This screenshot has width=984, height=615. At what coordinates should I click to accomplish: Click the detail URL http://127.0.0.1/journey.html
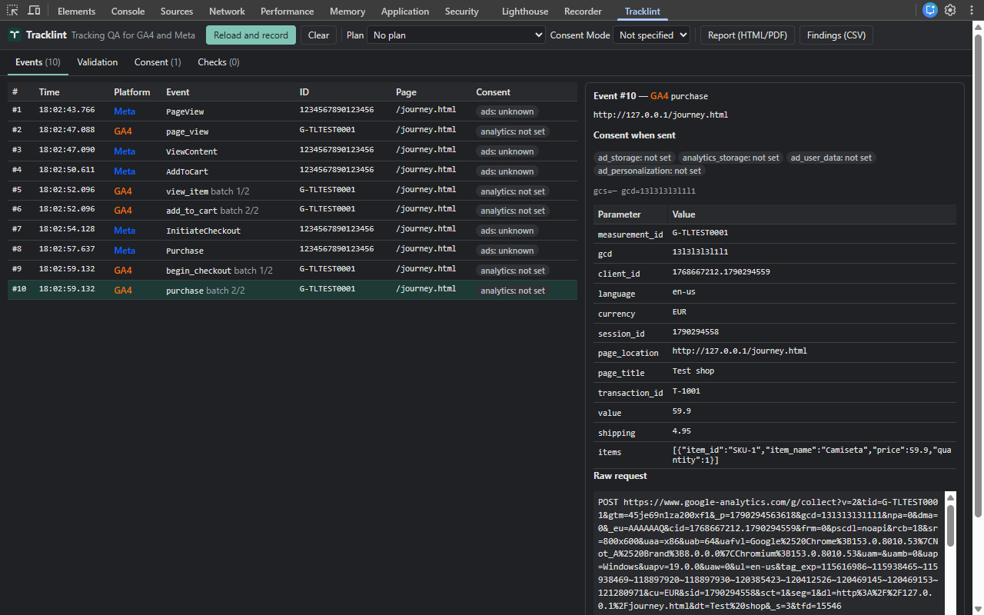[660, 115]
